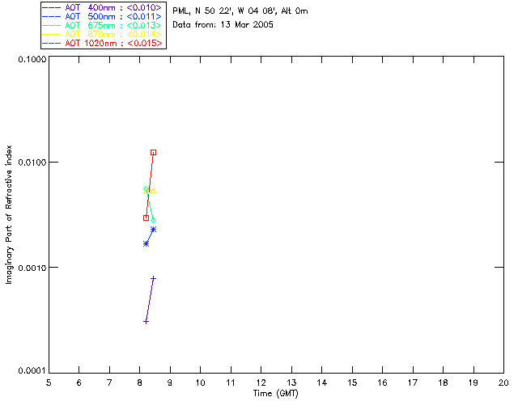The height and width of the screenshot is (414, 518).
Task: Click the x-axis tick label 12
Action: click(x=261, y=382)
